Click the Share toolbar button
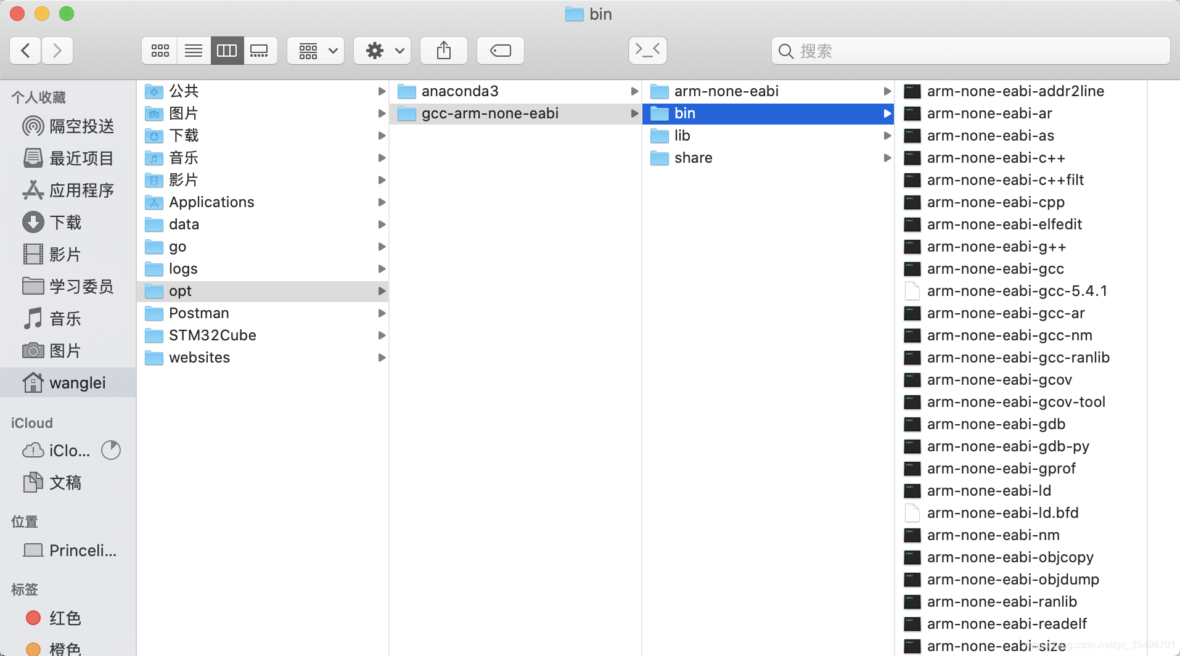The image size is (1180, 656). [x=444, y=51]
